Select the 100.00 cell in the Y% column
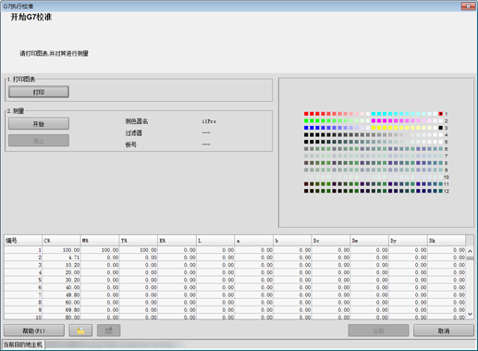The image size is (478, 351). [139, 250]
